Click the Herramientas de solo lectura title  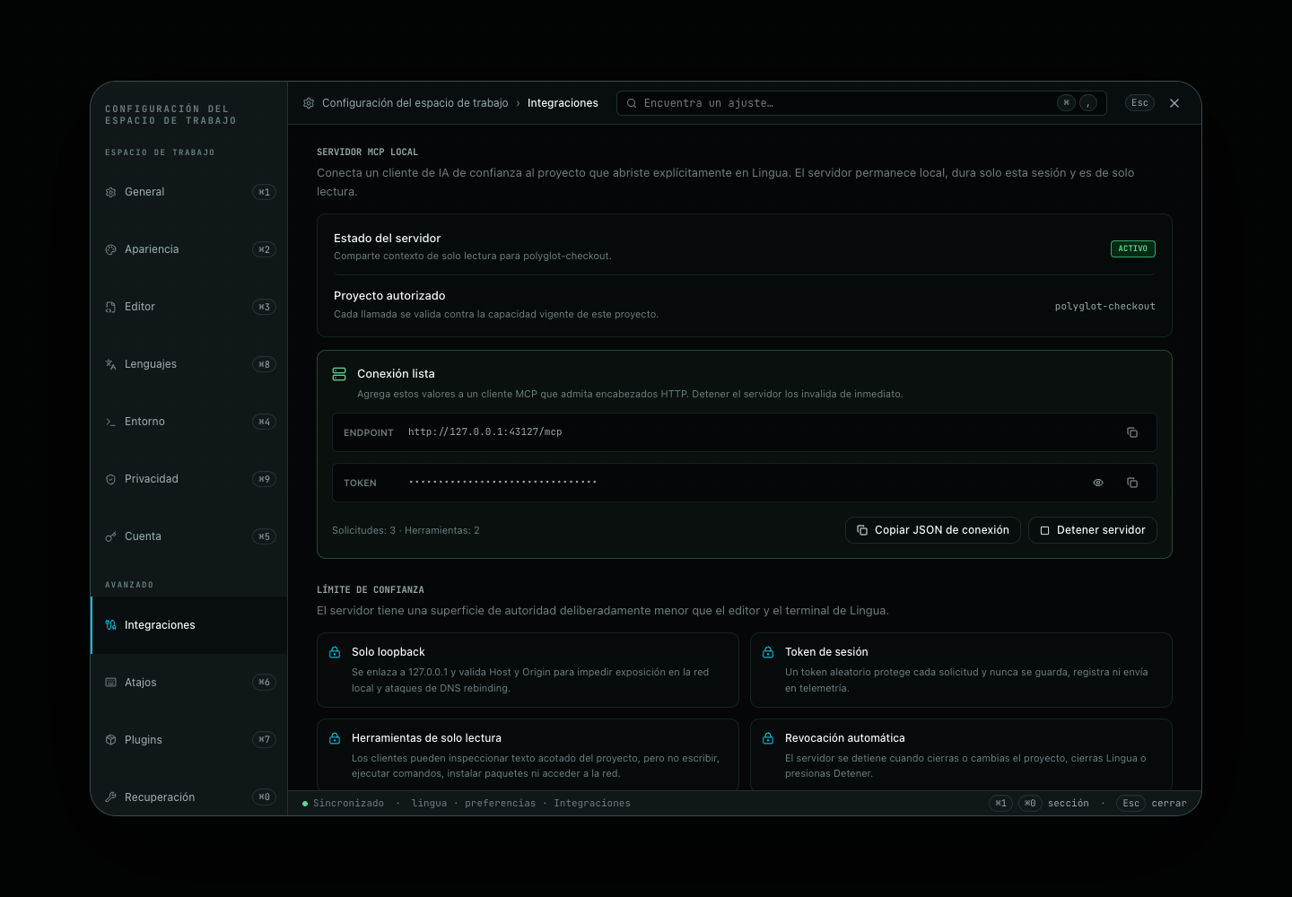[x=426, y=738]
